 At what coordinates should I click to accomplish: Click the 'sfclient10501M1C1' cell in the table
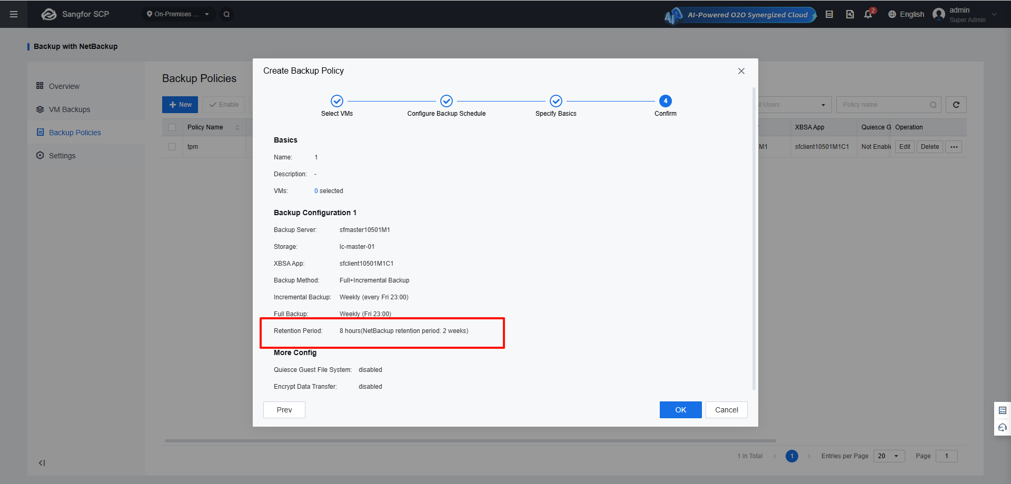point(822,147)
